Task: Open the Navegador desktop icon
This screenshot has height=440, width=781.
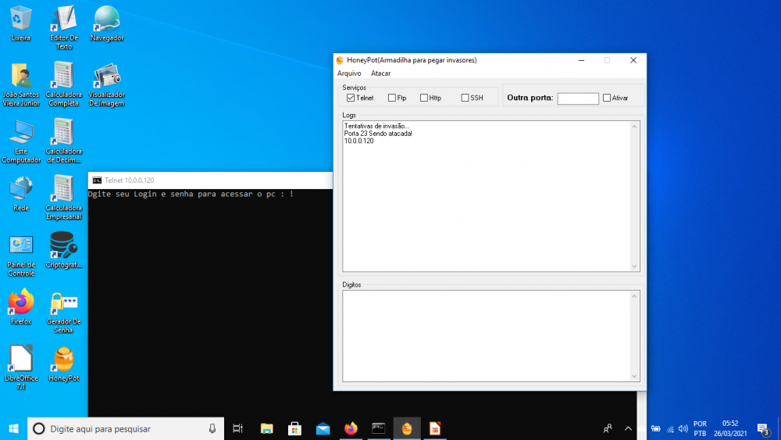Action: point(107,19)
